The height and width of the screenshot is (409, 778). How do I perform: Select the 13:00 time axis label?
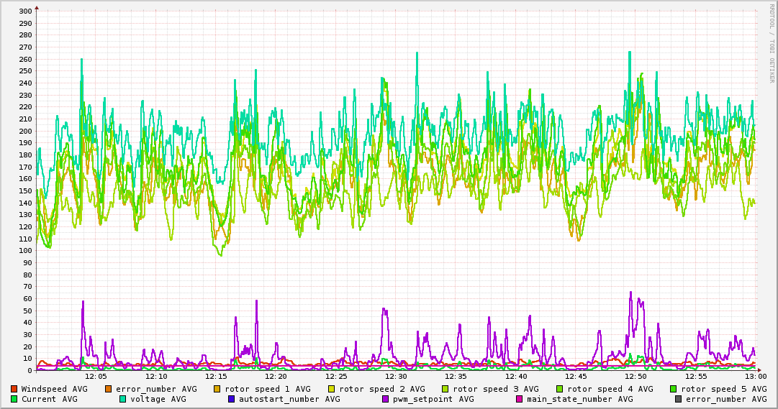coord(756,376)
